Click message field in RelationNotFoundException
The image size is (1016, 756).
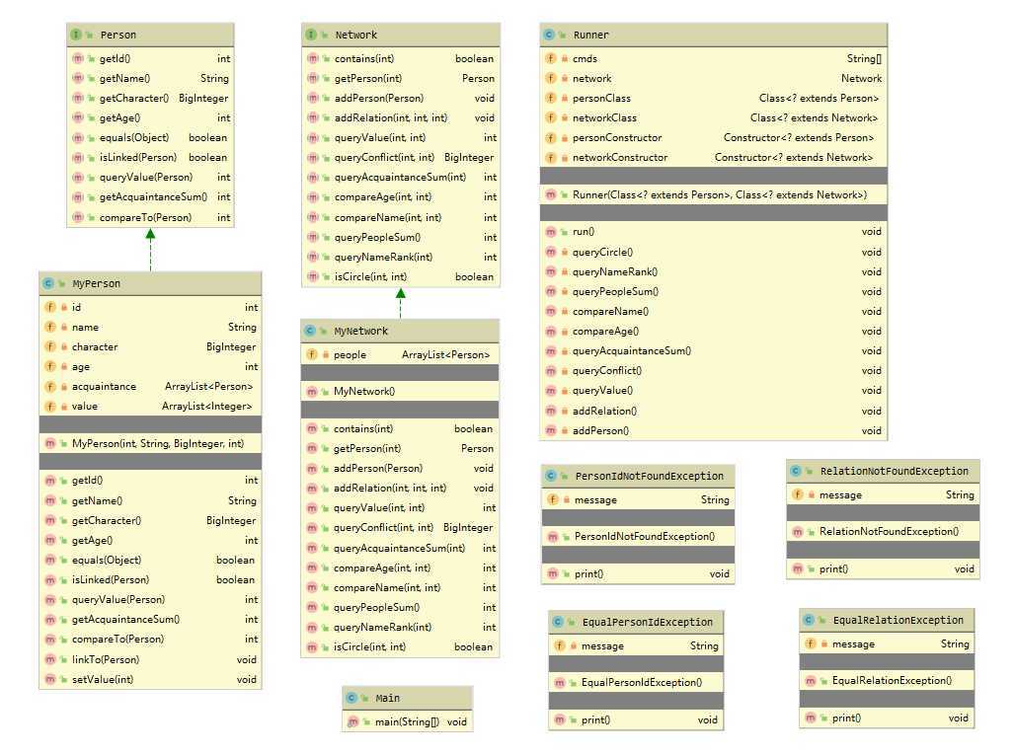(883, 494)
